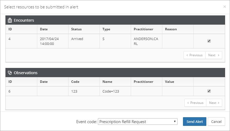Viewport: 230px width, 131px height.
Task: Click the Practitioner header in Encounters table
Action: pyautogui.click(x=144, y=29)
